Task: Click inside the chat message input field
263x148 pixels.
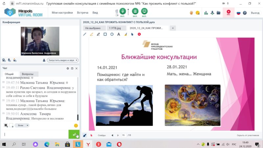Action: pyautogui.click(x=35, y=134)
